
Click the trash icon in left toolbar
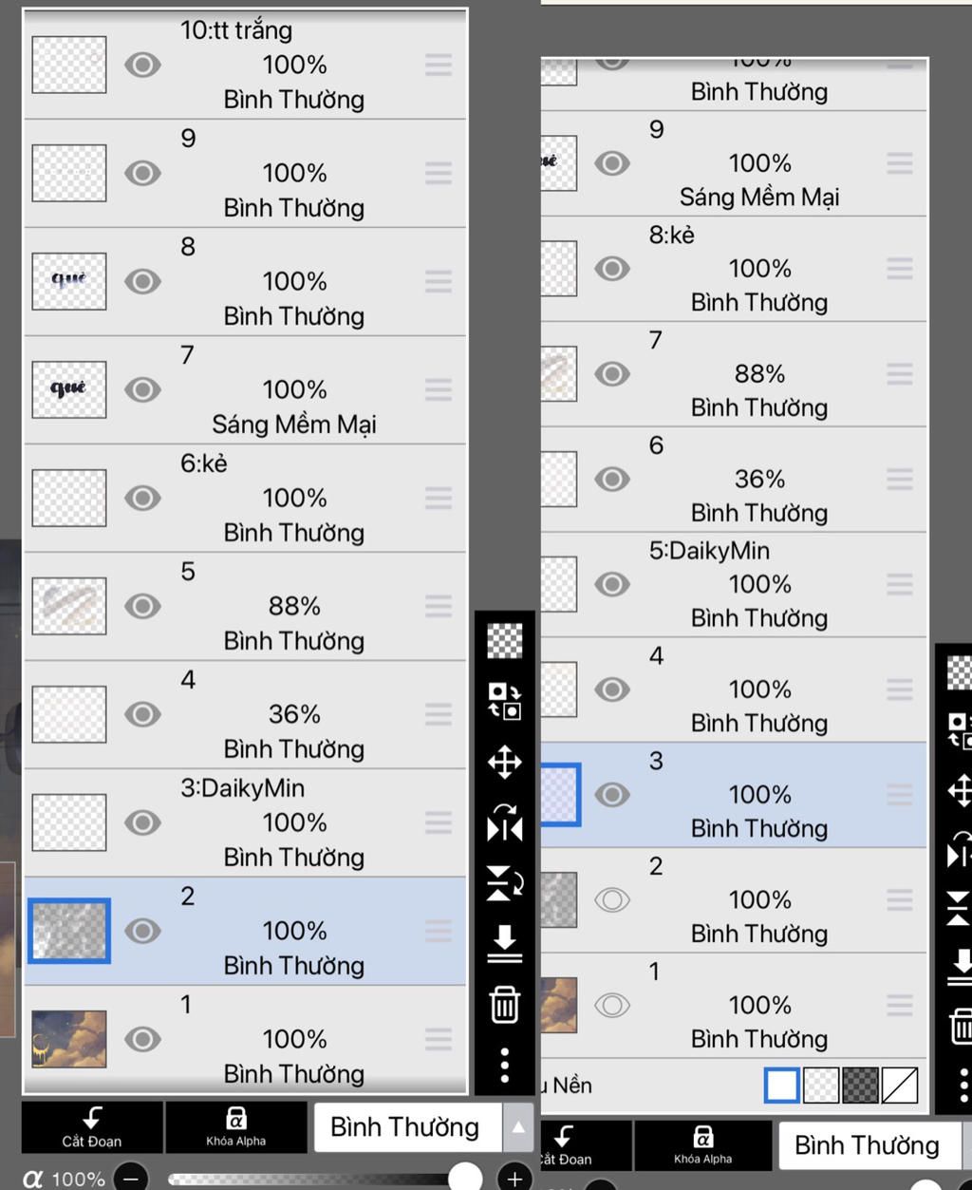(x=504, y=1004)
